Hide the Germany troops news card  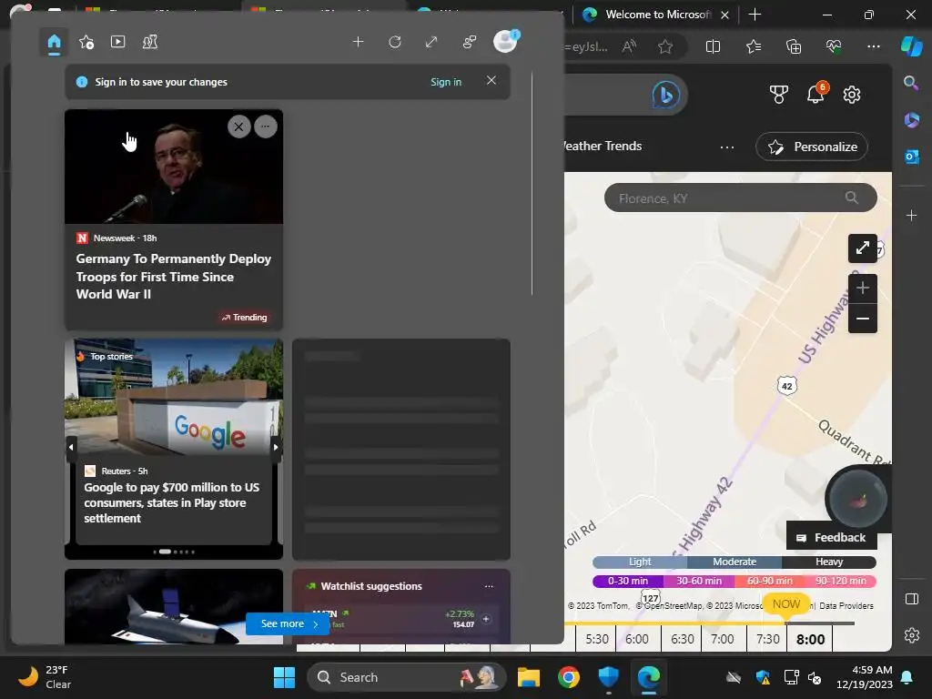[x=239, y=127]
